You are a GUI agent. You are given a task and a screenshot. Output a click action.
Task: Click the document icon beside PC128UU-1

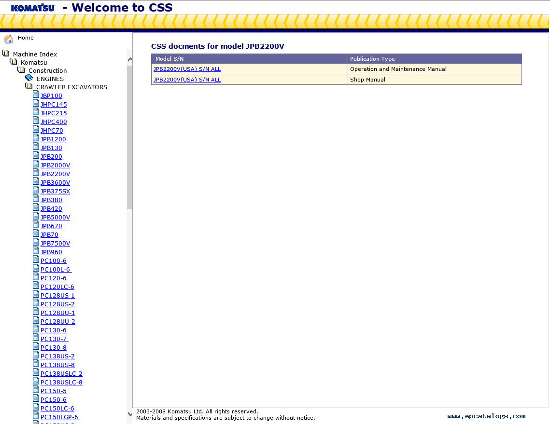(36, 312)
